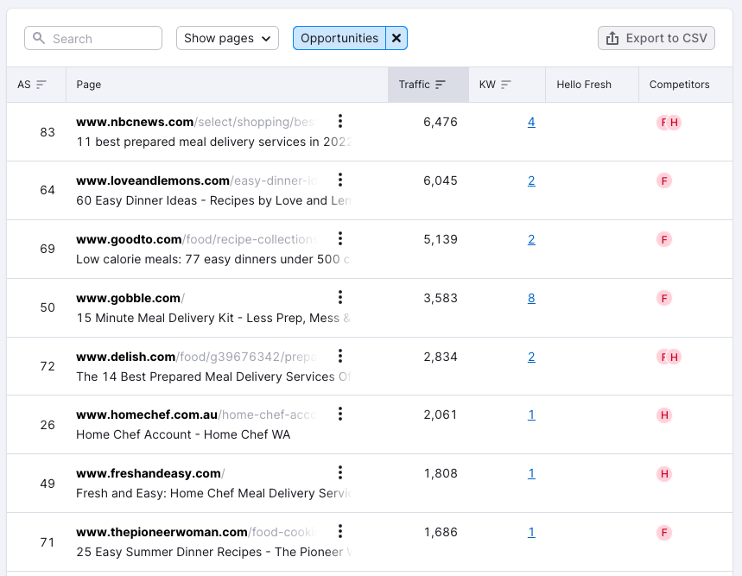Export the table to CSV
The height and width of the screenshot is (576, 742).
[x=656, y=38]
